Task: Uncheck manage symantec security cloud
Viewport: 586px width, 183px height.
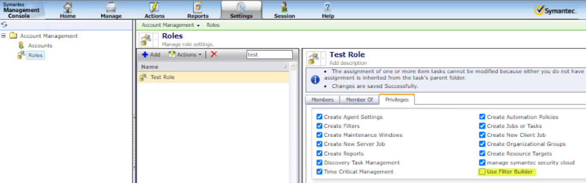Action: point(482,162)
